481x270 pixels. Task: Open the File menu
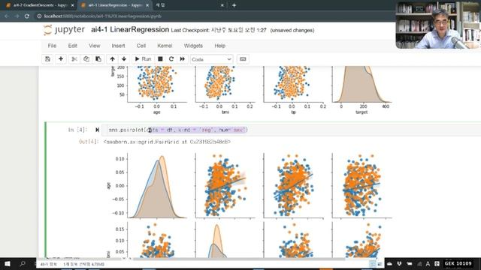pyautogui.click(x=52, y=46)
